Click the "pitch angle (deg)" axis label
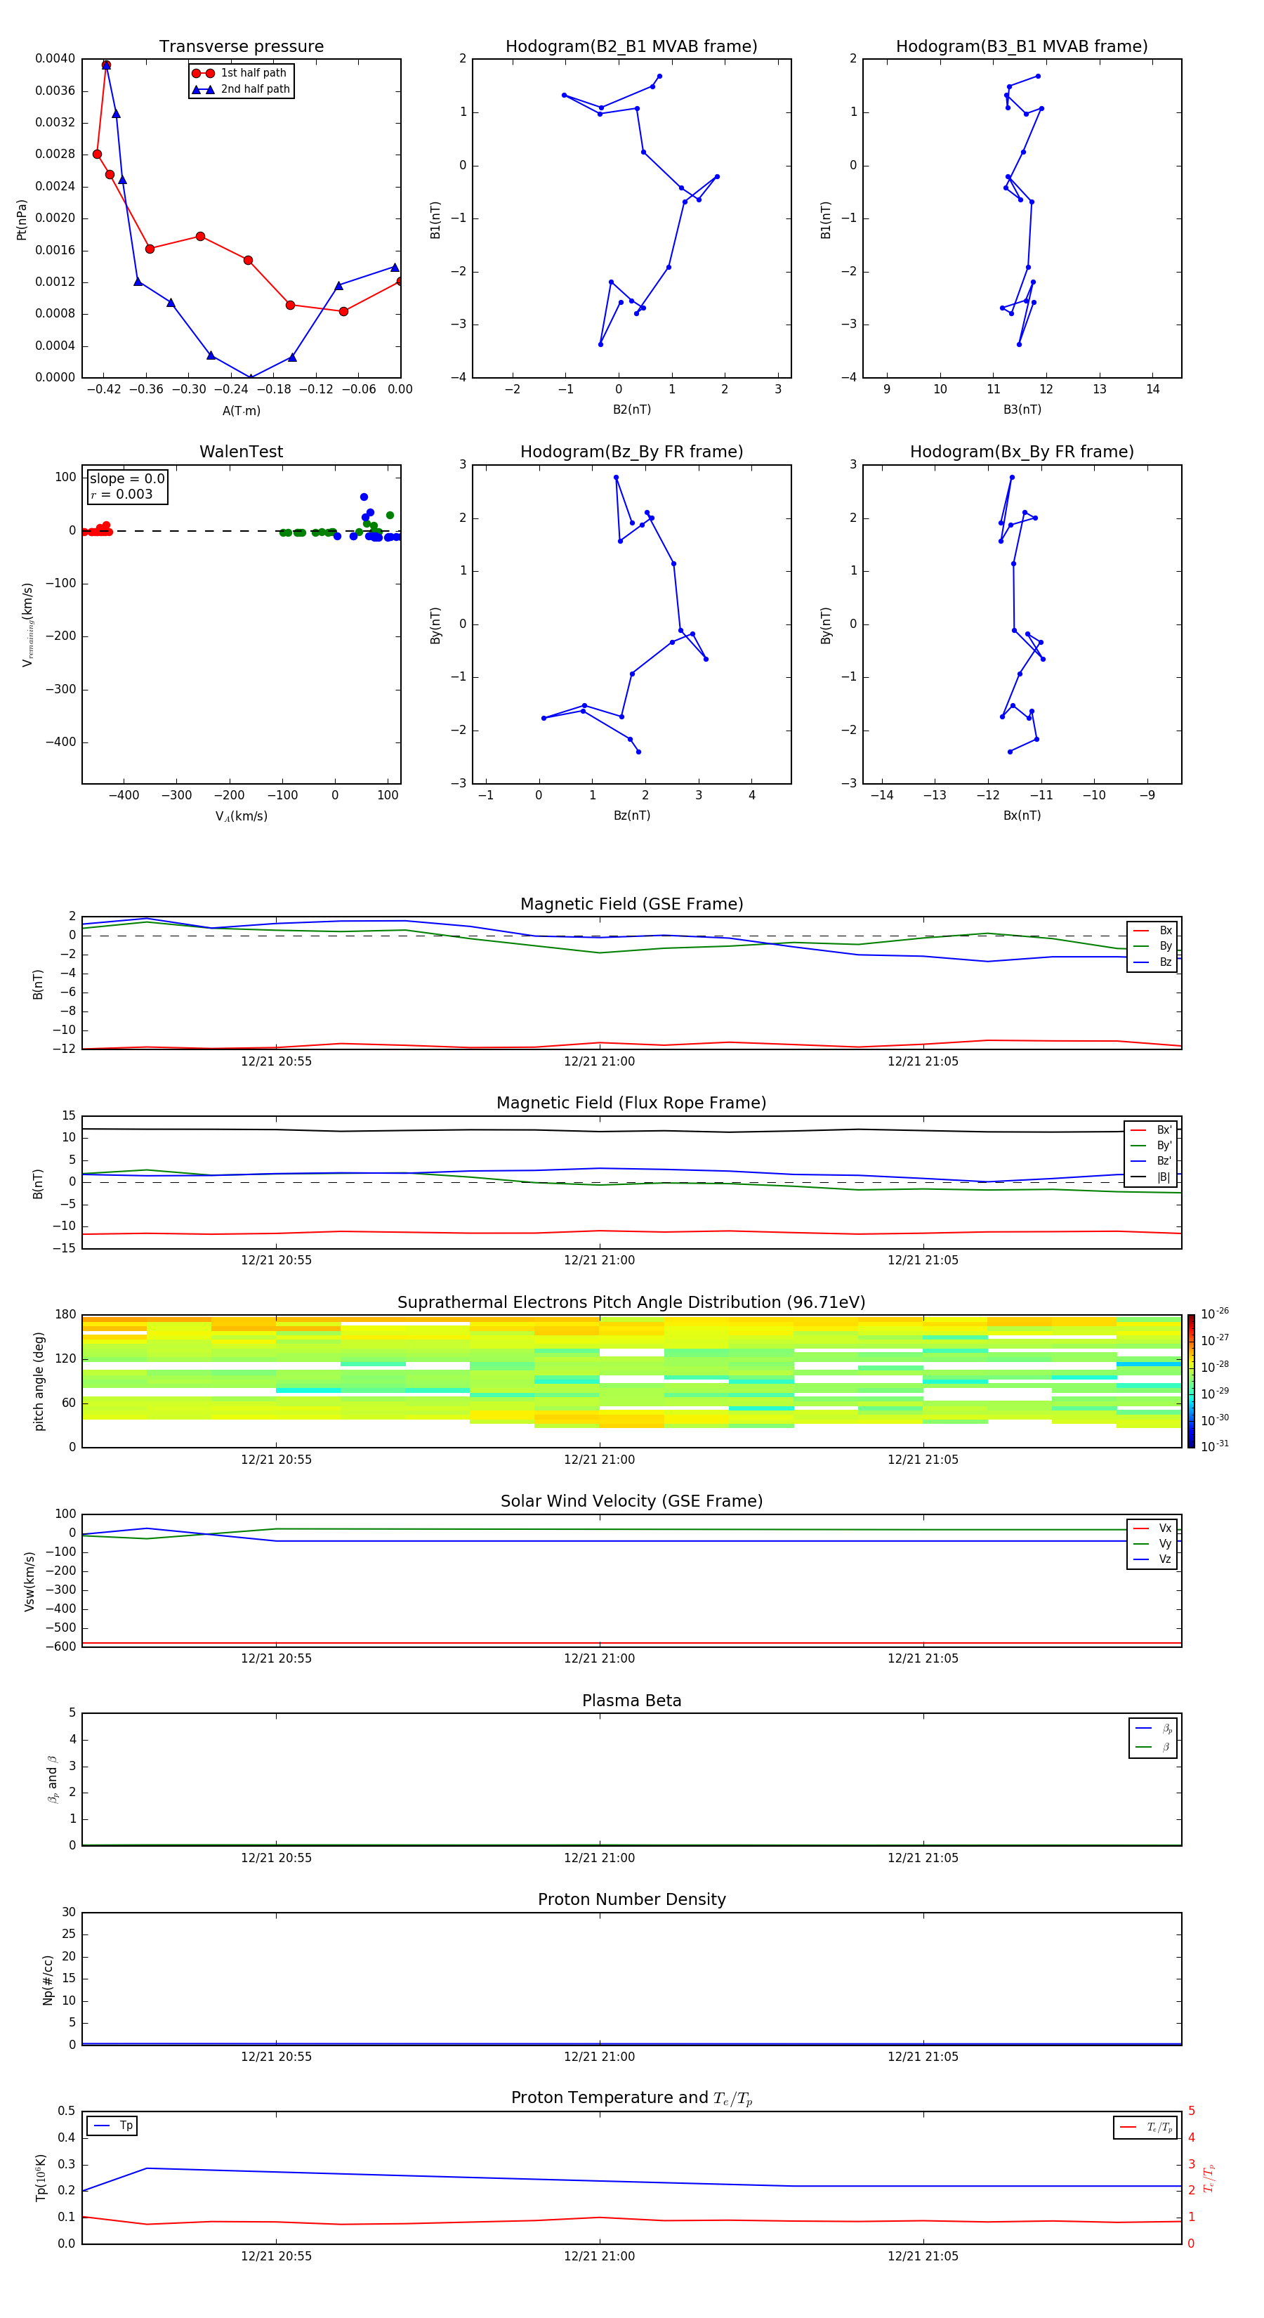1264x2318 pixels. 39,1381
